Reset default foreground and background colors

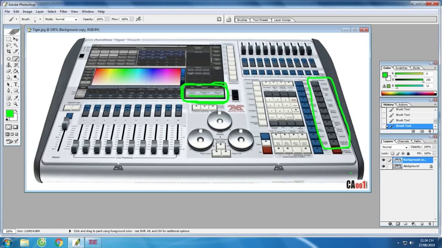pyautogui.click(x=8, y=120)
